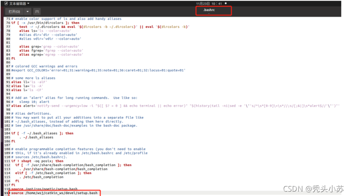Click the '# Alias definitions.' comment line
Image resolution: width=350 pixels, height=196 pixels.
31,113
